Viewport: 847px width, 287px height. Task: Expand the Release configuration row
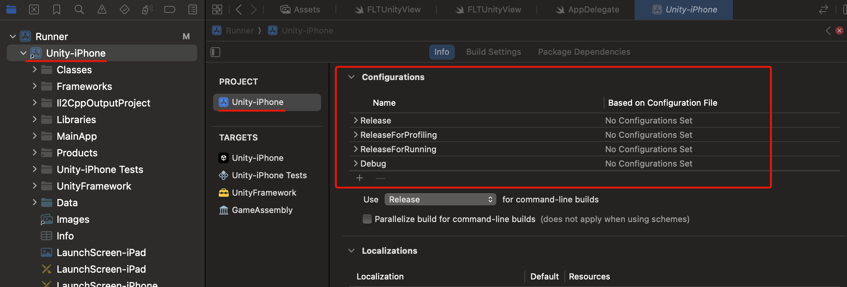[x=355, y=120]
